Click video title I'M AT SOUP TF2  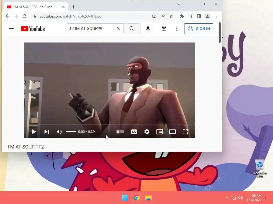click(x=26, y=147)
